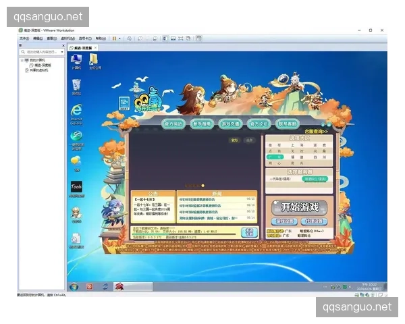Select the highlighted green server entry

point(315,179)
